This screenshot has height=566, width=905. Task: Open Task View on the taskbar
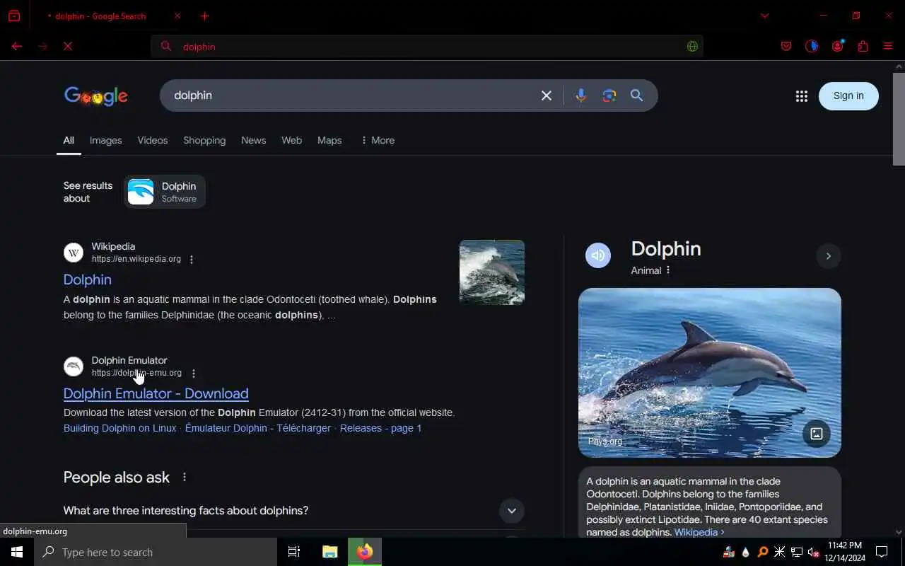[x=294, y=552]
